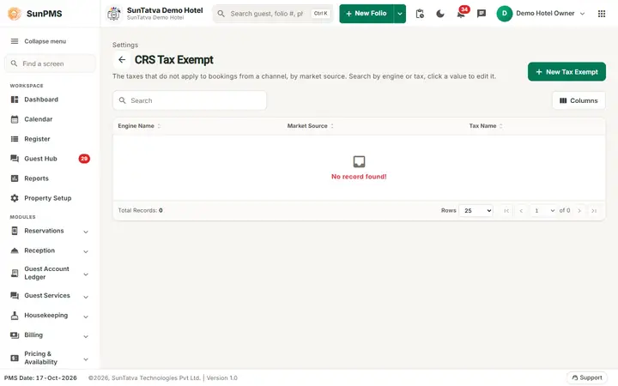Click the Reception bell icon
Image resolution: width=618 pixels, height=386 pixels.
click(15, 250)
